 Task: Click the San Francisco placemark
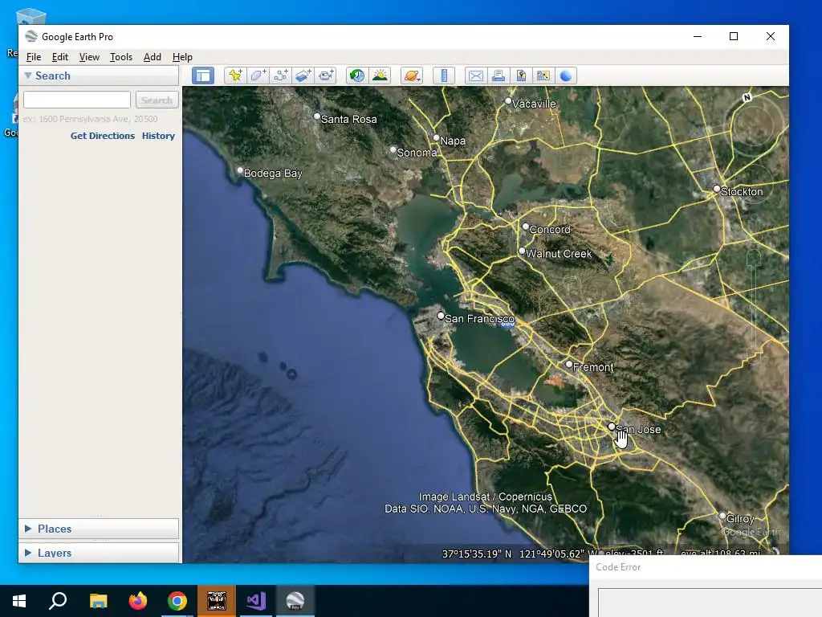[441, 316]
